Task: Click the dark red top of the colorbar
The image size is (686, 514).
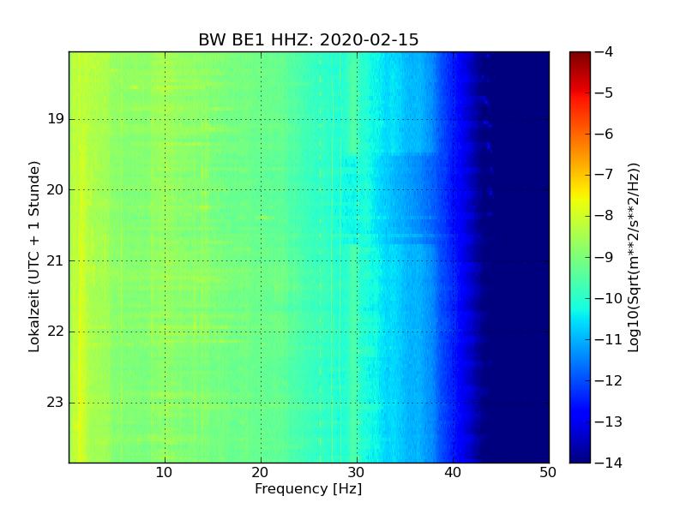Action: pos(581,56)
